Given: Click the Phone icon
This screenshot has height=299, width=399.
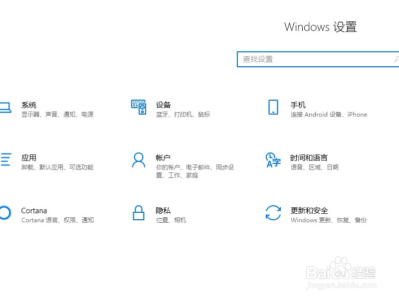Looking at the screenshot, I should [x=273, y=107].
